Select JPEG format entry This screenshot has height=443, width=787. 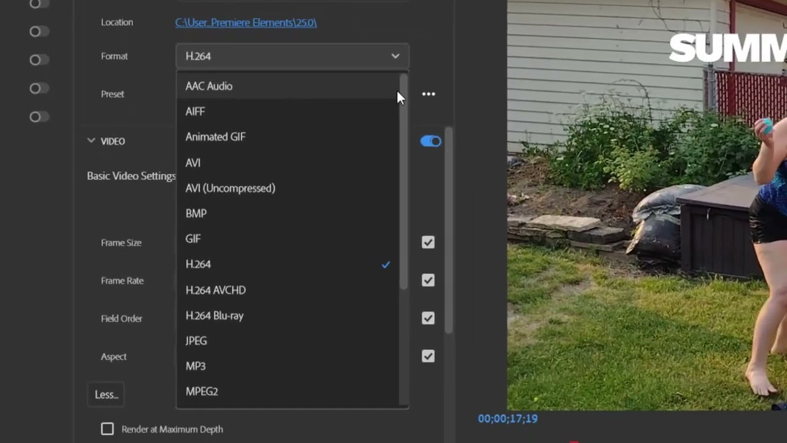[288, 341]
